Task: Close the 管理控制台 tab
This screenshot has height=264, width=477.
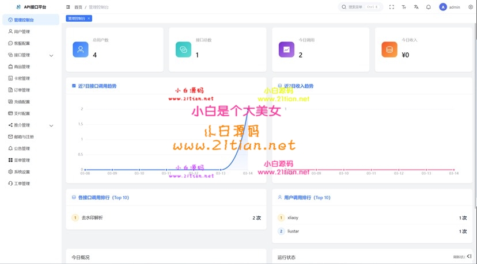Action: (89, 18)
